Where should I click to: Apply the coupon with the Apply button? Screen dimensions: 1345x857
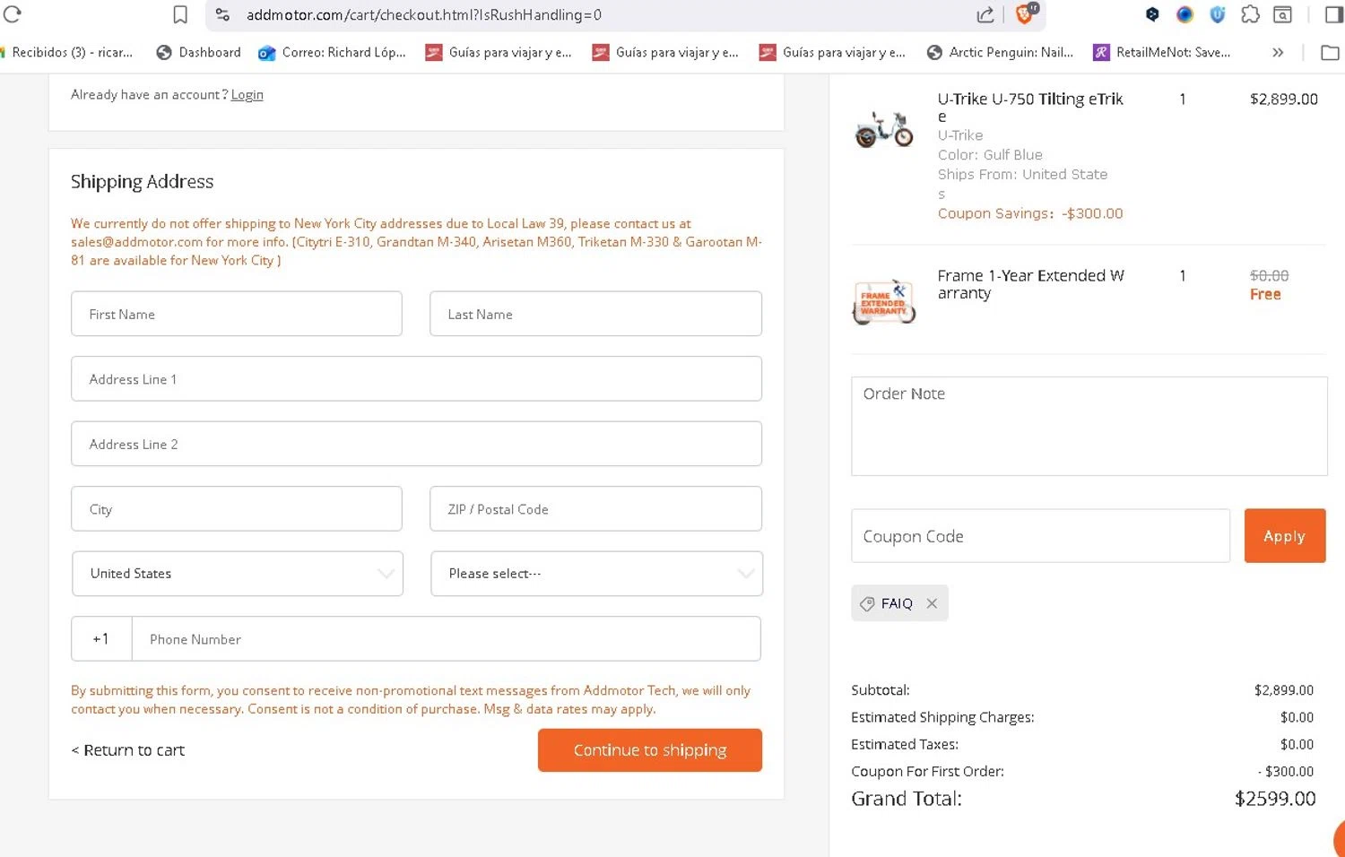pos(1284,536)
